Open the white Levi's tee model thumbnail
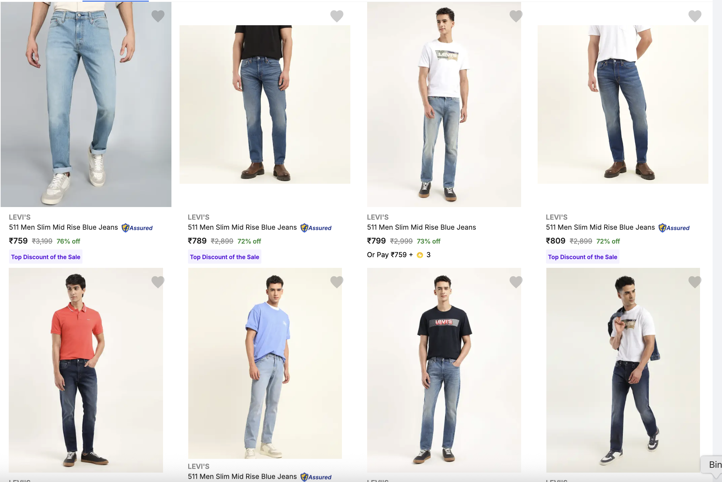722x482 pixels. coord(444,104)
